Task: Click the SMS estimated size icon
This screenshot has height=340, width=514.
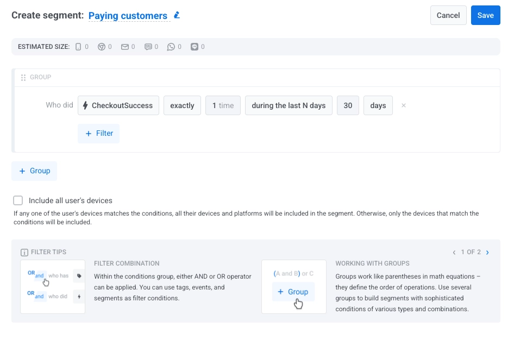Action: 148,47
